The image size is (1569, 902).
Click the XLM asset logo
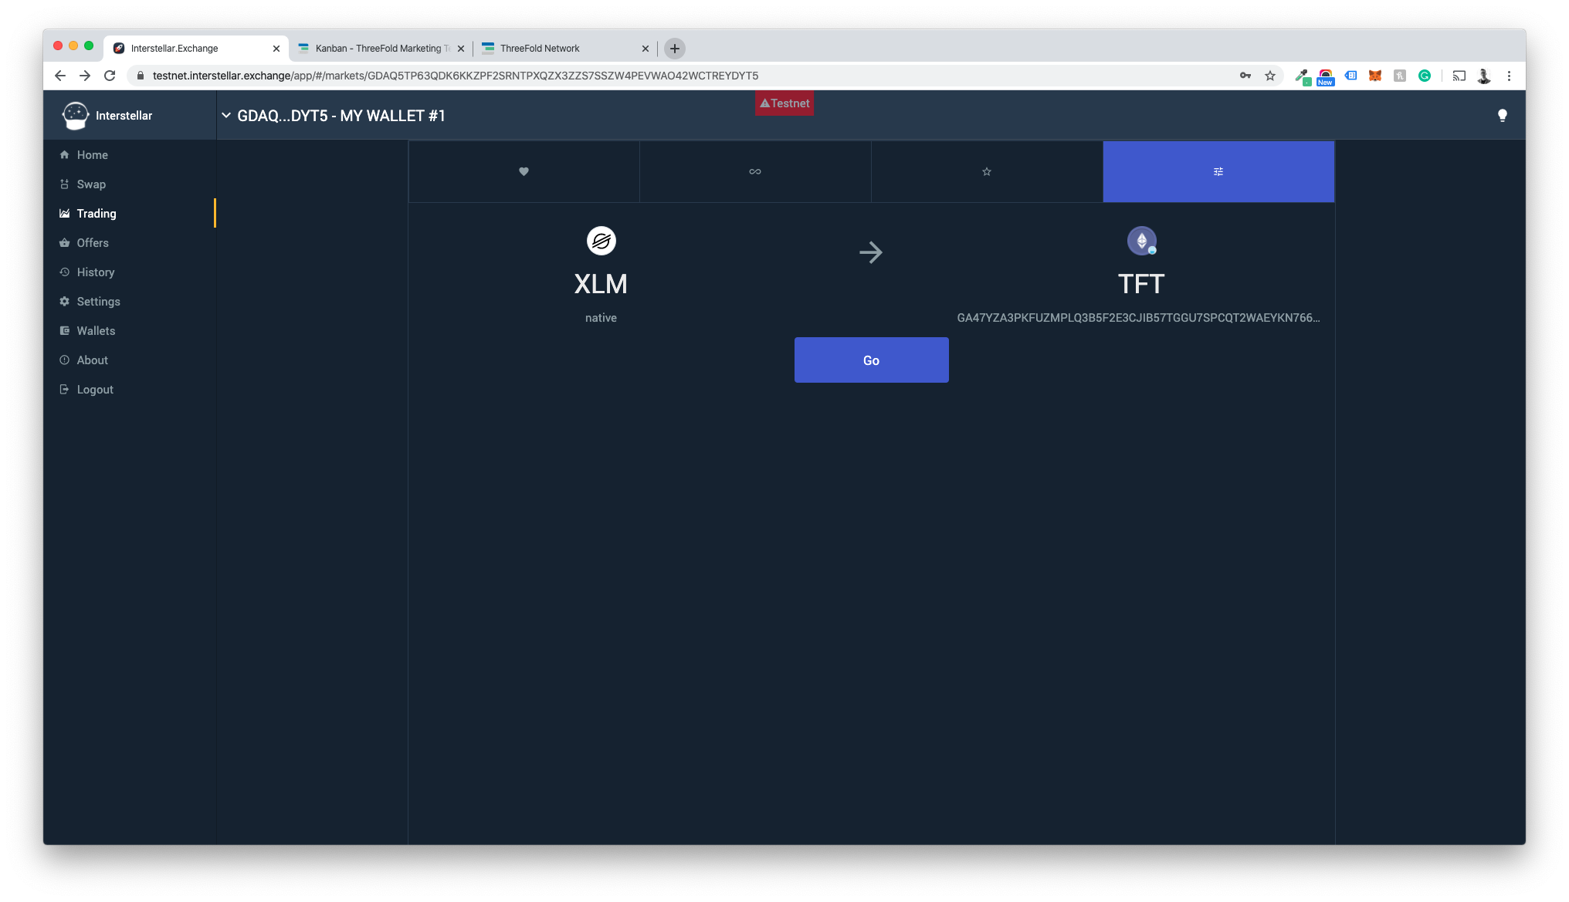point(601,241)
